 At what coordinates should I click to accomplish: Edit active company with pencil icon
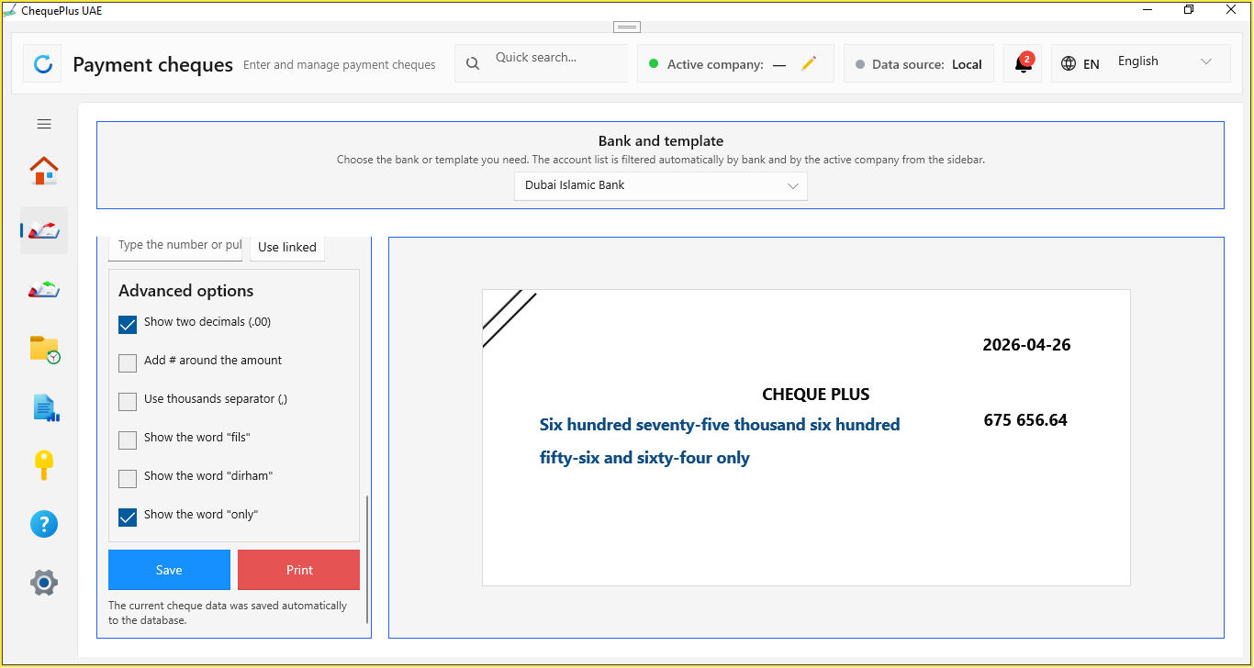809,63
